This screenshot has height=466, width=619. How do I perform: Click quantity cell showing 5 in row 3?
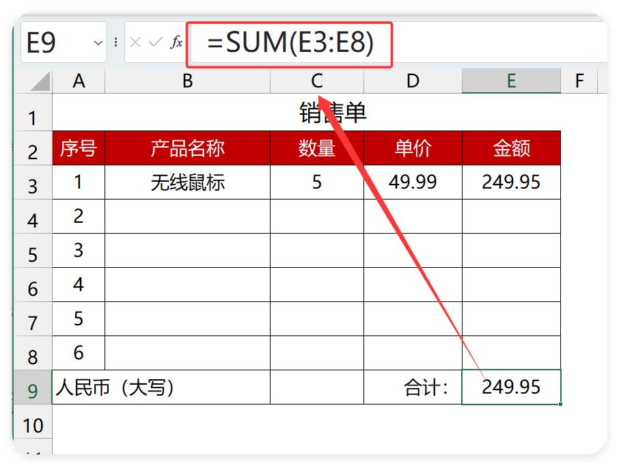pos(317,182)
